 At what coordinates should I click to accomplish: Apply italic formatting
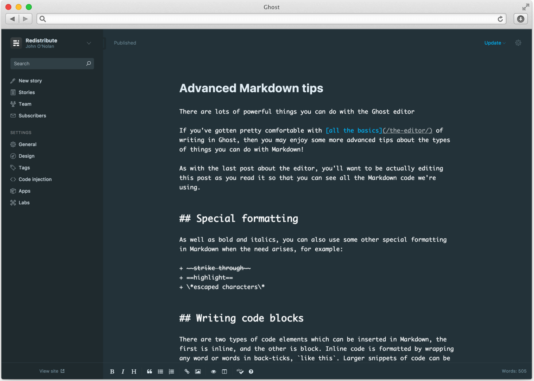point(123,372)
